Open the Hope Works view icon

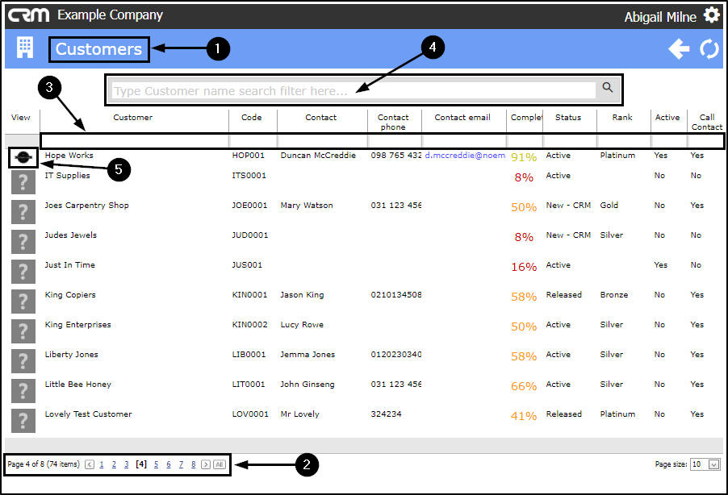click(x=23, y=158)
